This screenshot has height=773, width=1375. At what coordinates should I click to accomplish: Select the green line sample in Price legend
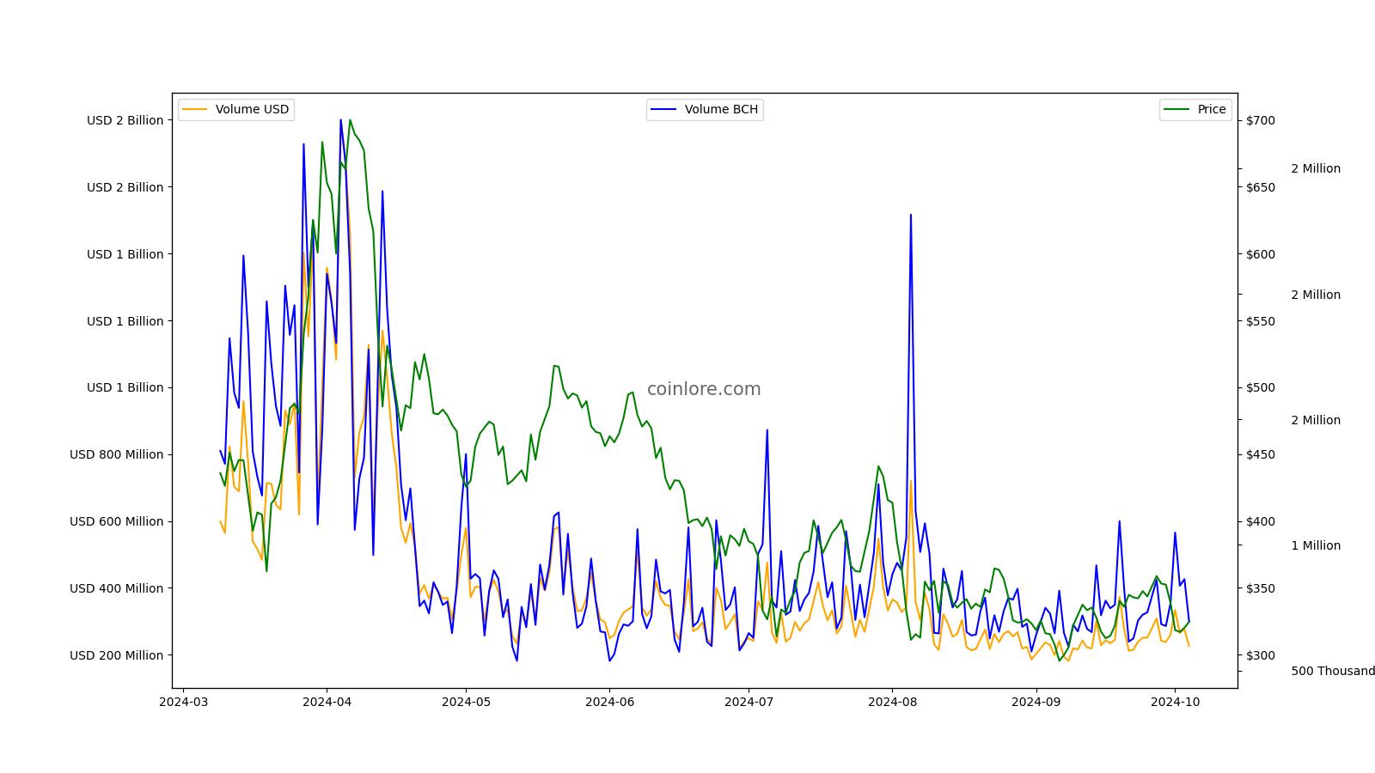pos(1177,110)
